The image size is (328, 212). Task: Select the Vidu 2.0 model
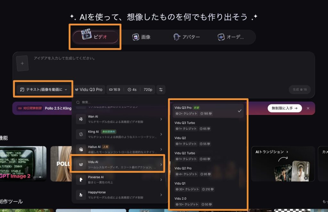[x=208, y=201]
